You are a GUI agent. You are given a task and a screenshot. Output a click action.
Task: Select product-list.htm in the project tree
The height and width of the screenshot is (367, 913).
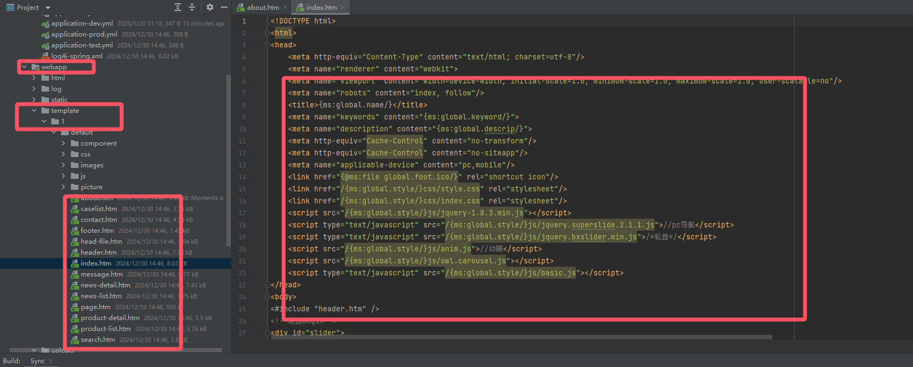tap(105, 329)
